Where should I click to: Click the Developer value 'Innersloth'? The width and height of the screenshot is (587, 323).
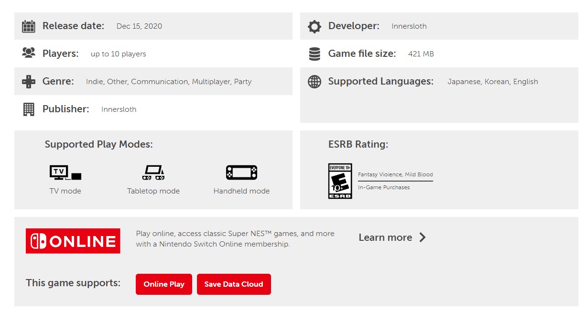coord(409,26)
